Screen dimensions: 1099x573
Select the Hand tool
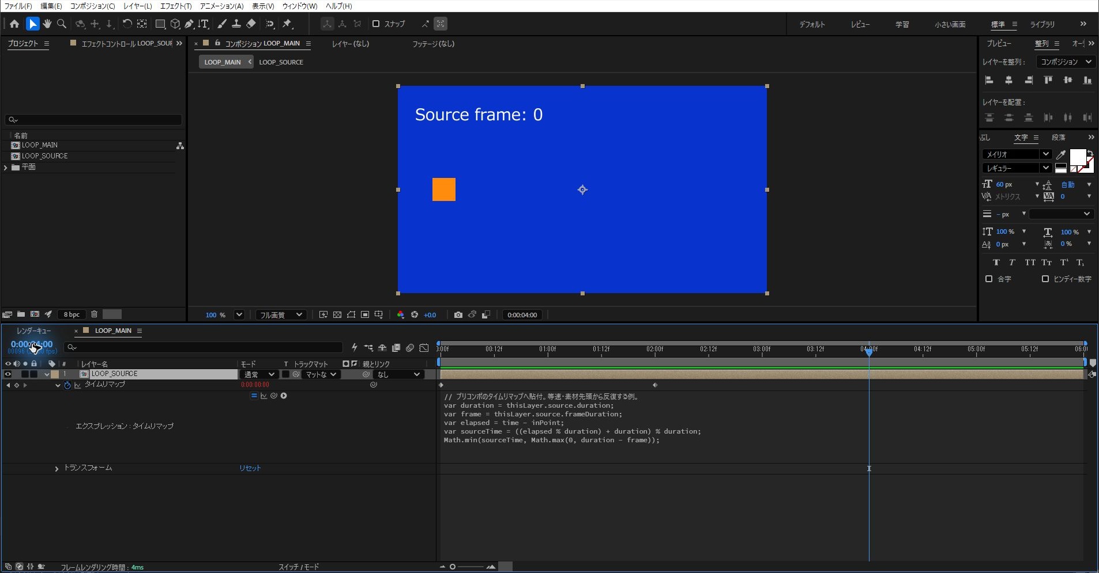tap(47, 24)
